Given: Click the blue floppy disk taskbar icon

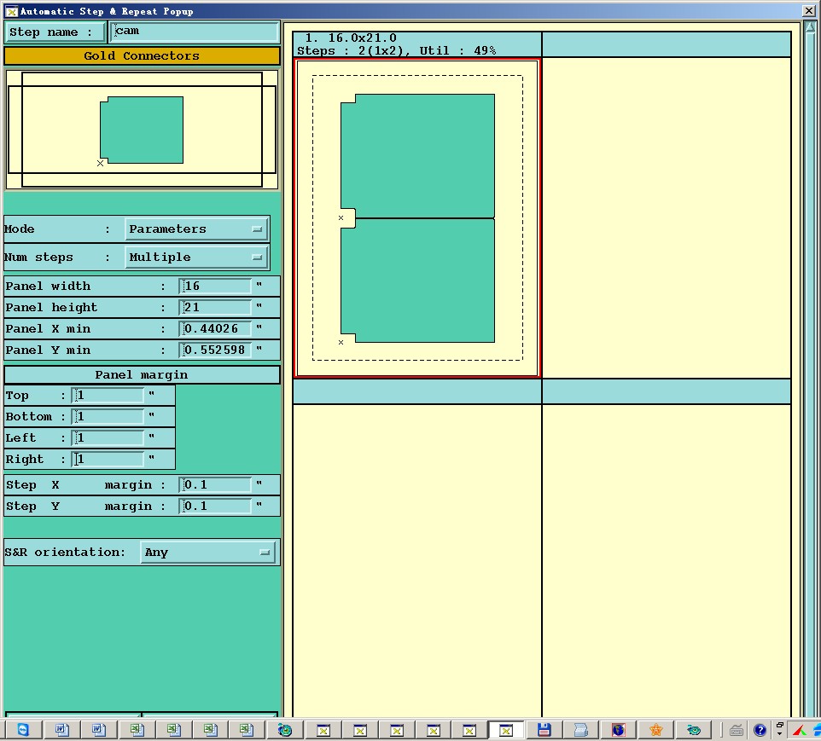Looking at the screenshot, I should tap(544, 729).
